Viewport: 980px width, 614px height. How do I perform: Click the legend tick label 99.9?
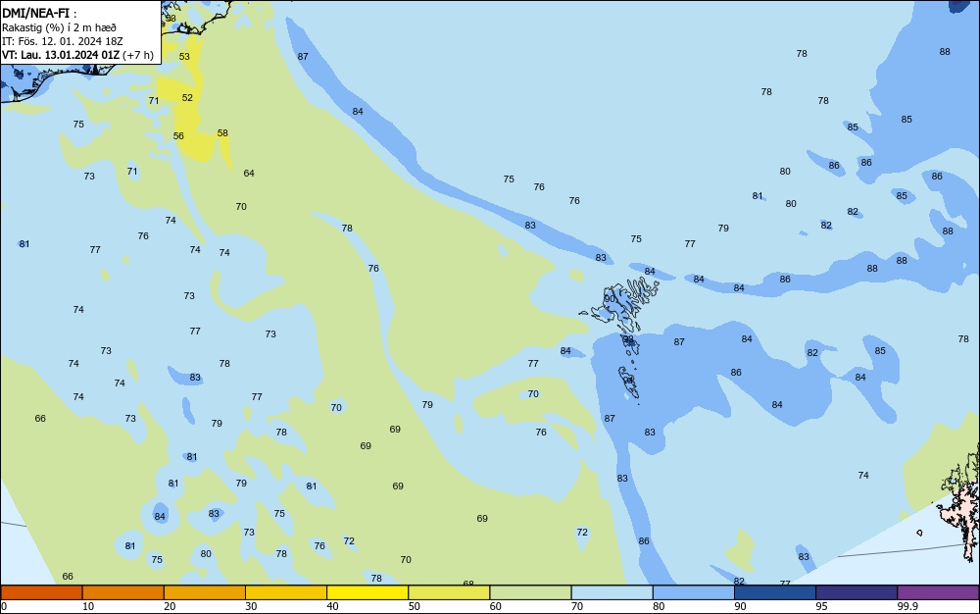click(907, 606)
